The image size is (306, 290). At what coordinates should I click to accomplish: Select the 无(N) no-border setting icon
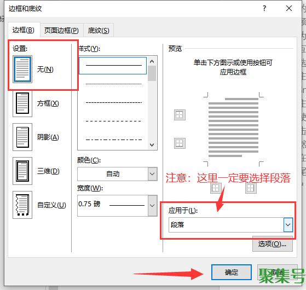pos(22,69)
